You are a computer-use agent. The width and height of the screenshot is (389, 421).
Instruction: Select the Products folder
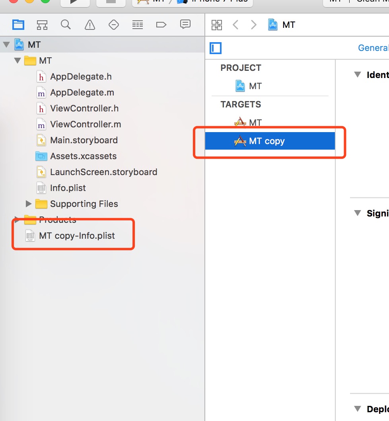pyautogui.click(x=57, y=220)
